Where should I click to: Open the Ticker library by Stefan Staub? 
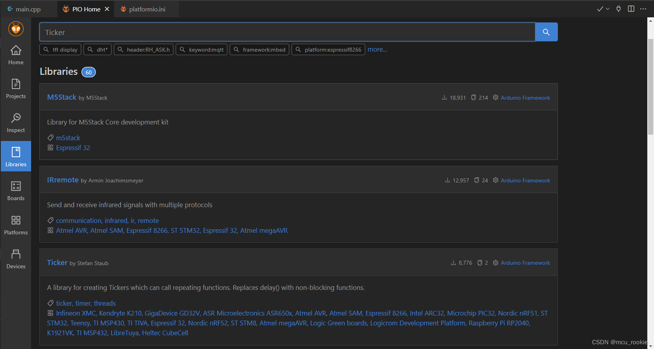point(58,263)
